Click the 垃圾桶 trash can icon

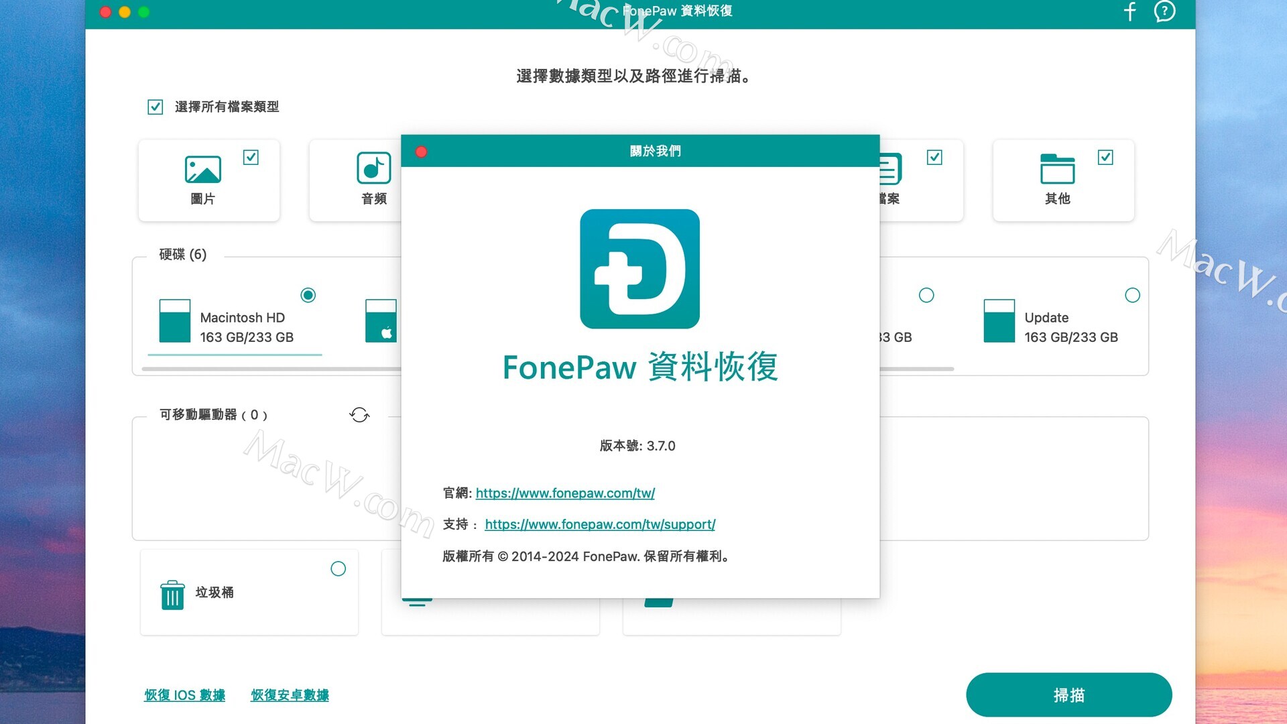click(172, 595)
